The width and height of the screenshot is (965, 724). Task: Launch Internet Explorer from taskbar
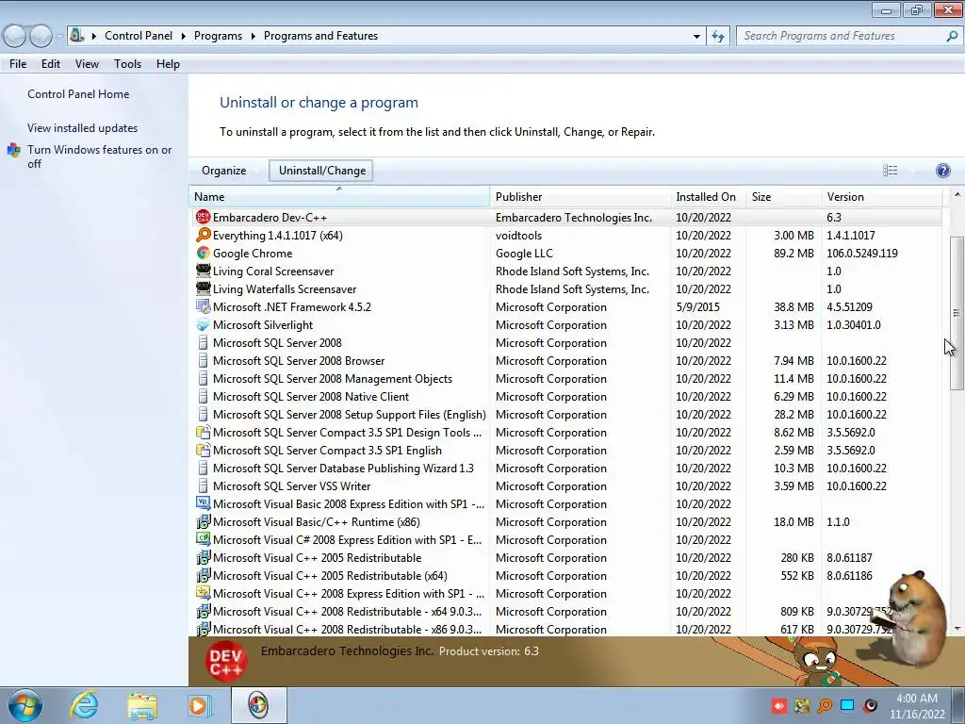click(84, 705)
